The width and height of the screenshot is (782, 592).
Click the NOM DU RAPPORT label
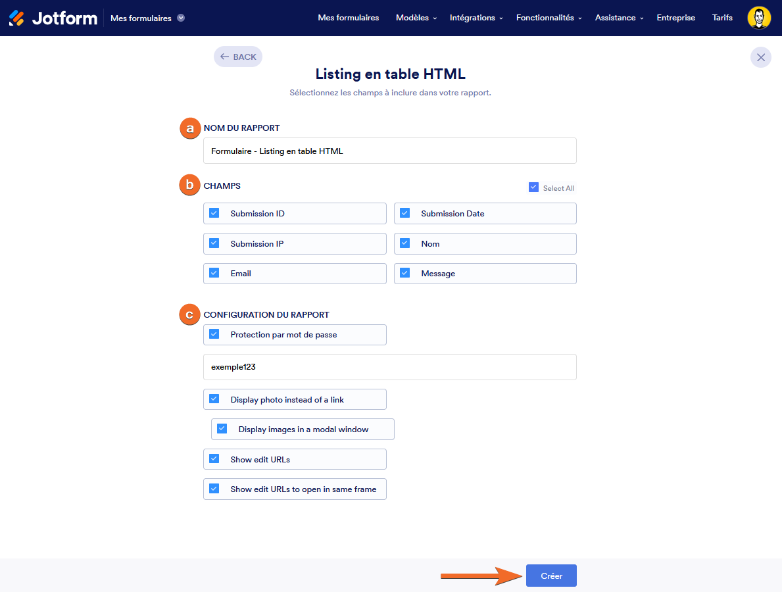click(241, 128)
